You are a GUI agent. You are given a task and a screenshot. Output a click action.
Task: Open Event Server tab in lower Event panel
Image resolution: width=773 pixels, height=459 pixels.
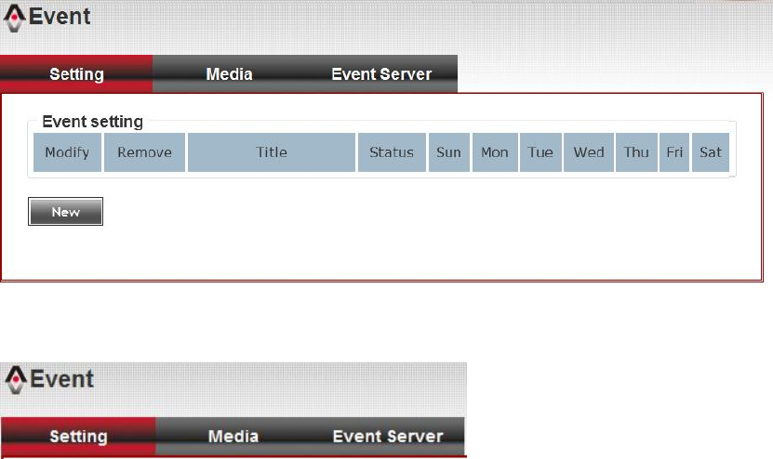point(388,437)
